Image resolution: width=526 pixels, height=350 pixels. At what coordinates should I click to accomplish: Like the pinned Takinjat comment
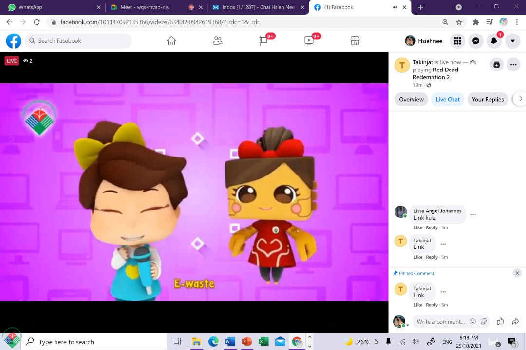[418, 305]
